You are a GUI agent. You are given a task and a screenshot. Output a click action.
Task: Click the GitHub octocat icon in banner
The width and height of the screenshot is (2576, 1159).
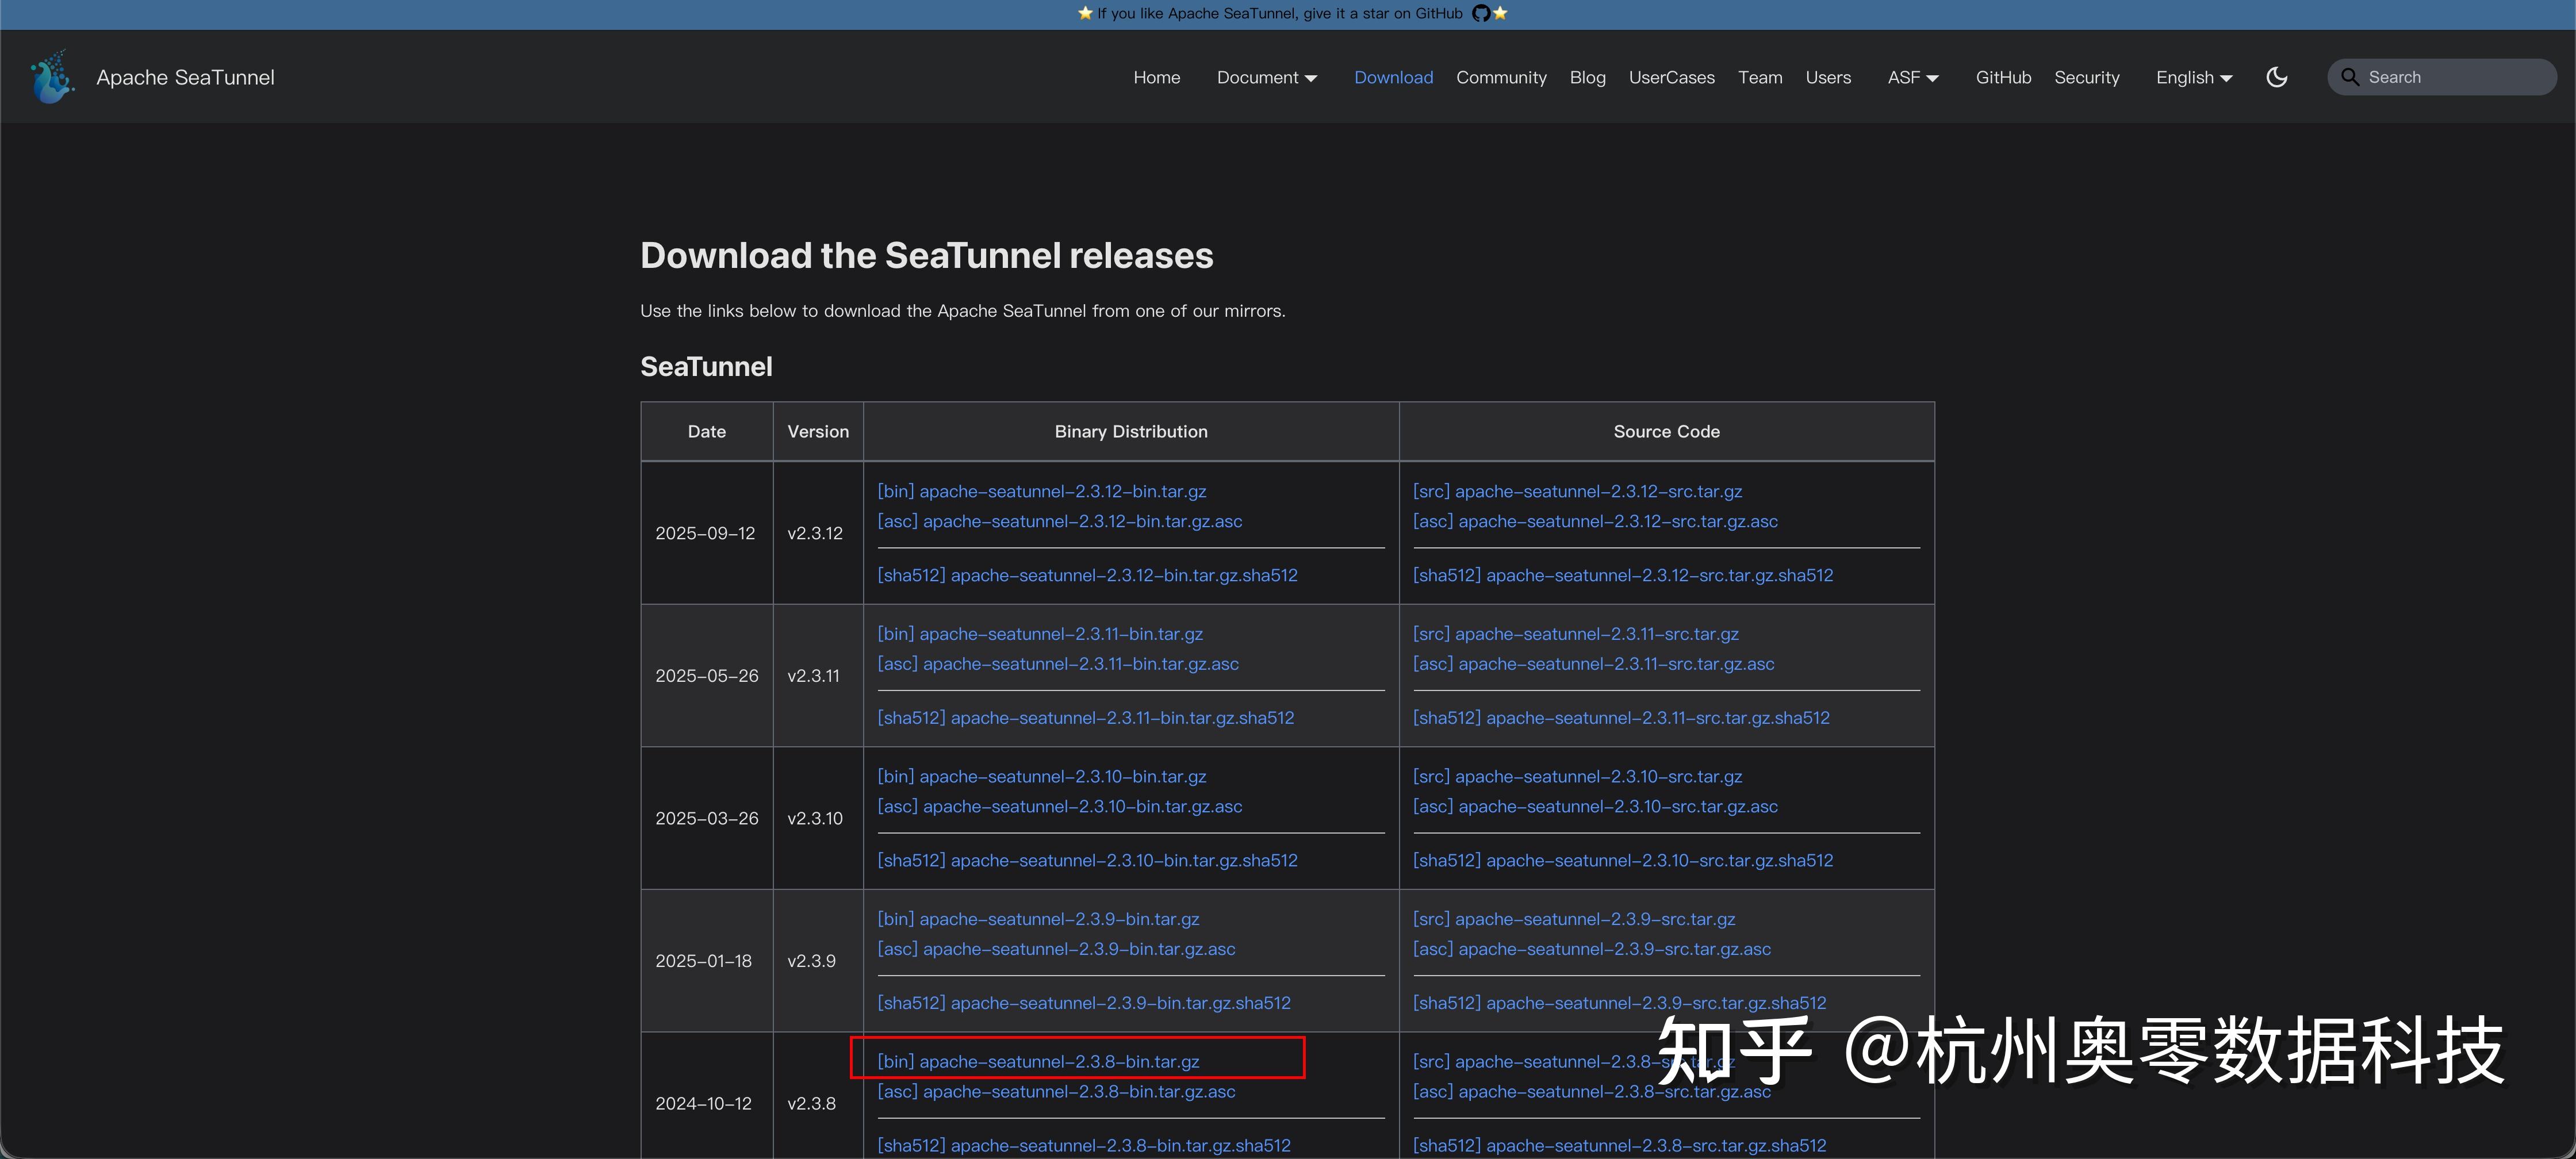pyautogui.click(x=1480, y=14)
